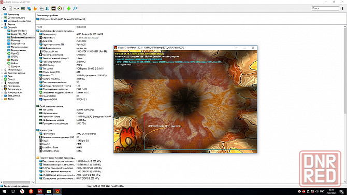Click the Значение column header
This screenshot has height=195, width=347.
(81, 27)
